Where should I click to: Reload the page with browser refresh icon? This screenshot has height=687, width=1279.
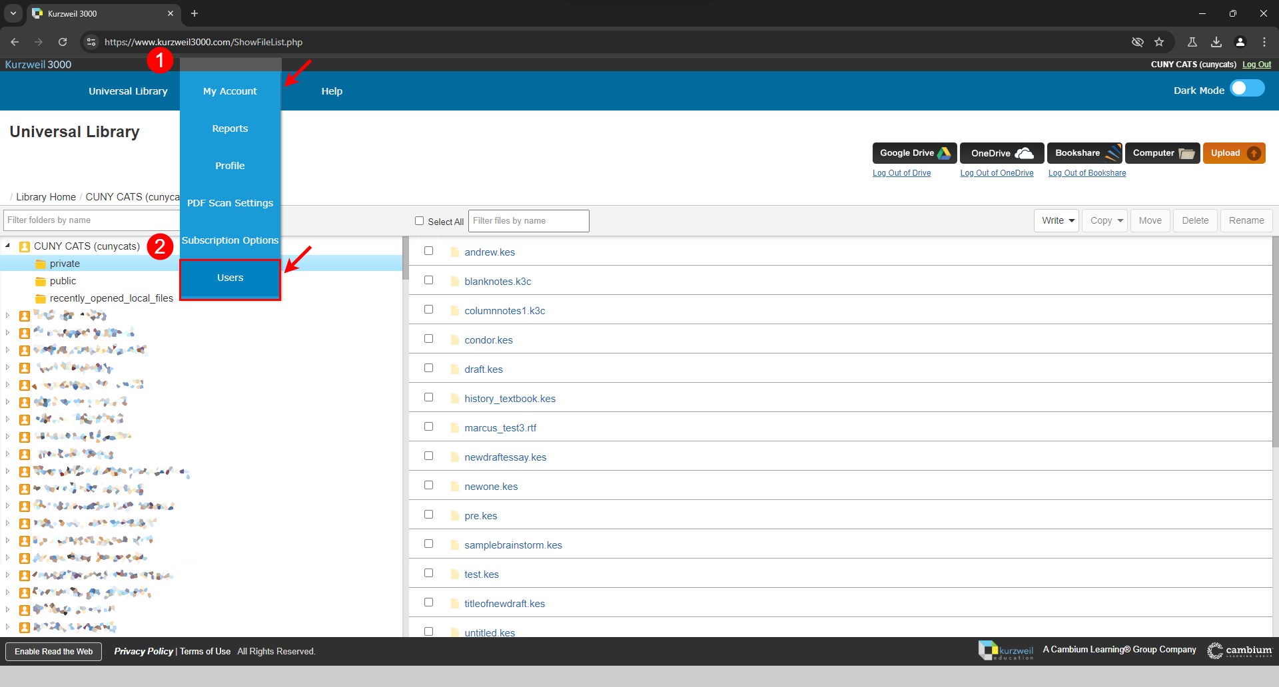pos(63,42)
